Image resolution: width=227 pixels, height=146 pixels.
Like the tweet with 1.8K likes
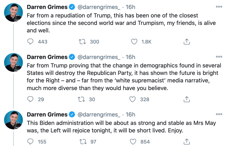tap(134, 42)
